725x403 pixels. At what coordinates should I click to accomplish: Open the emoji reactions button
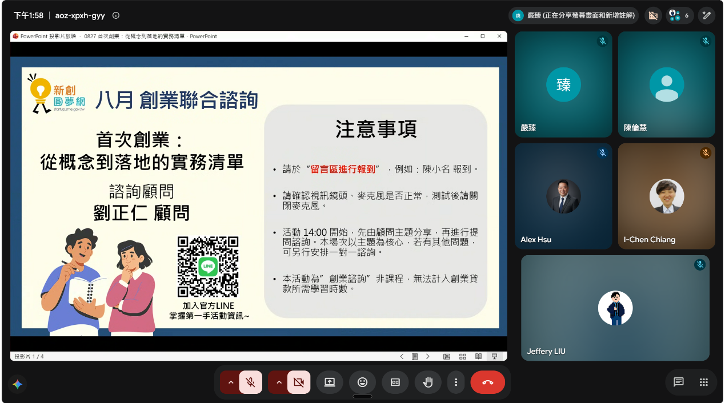click(x=362, y=382)
